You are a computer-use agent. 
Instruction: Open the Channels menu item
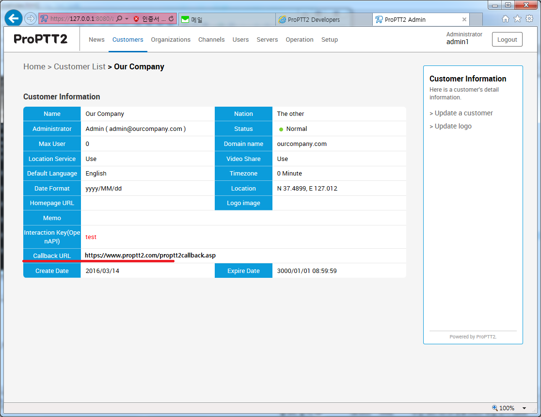pyautogui.click(x=211, y=40)
